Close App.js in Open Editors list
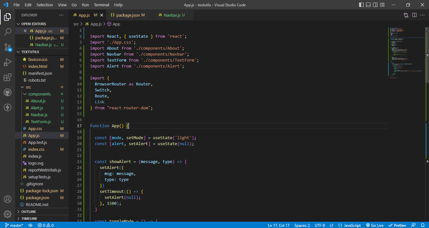The width and height of the screenshot is (429, 228). (25, 31)
